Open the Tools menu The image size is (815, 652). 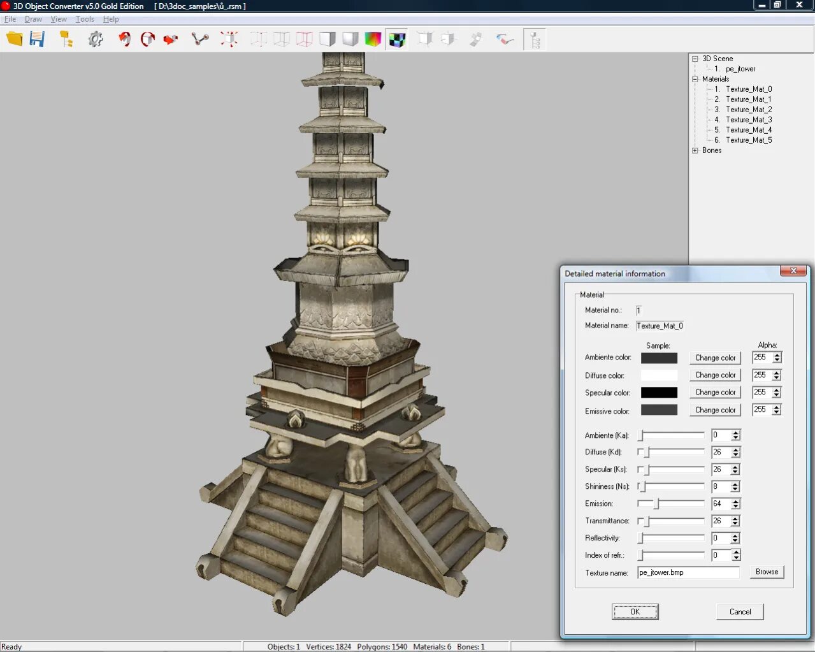(85, 19)
